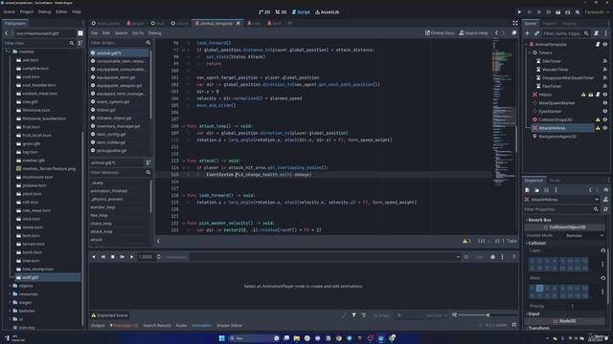Open the Search Results bottom panel
The image size is (613, 344).
click(x=157, y=325)
